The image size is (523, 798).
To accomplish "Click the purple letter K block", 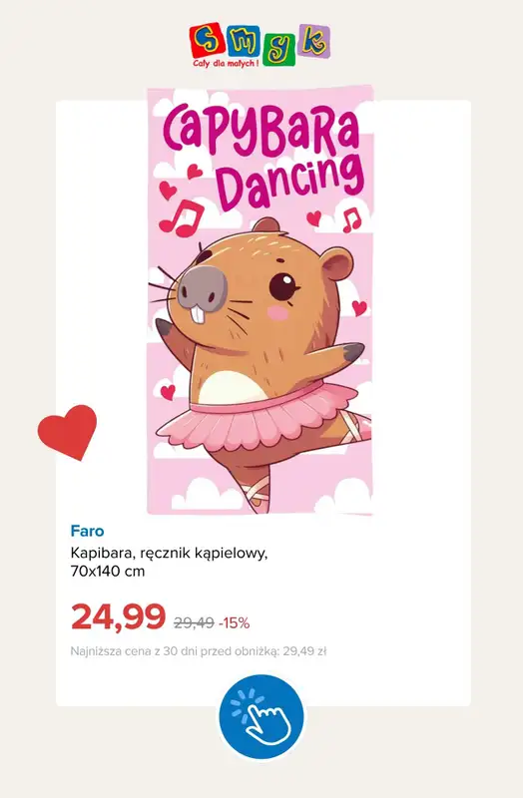I will point(314,42).
